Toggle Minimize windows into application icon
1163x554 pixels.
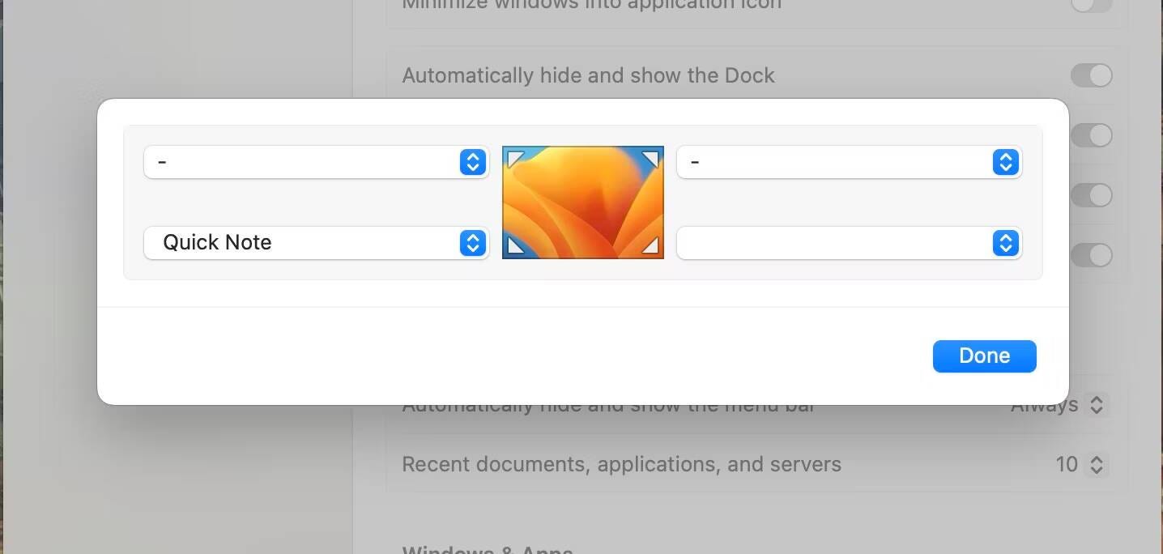[1091, 6]
